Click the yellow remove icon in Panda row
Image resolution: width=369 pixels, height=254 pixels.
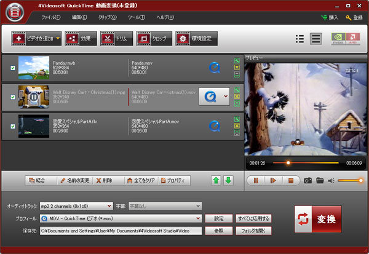pyautogui.click(x=237, y=67)
